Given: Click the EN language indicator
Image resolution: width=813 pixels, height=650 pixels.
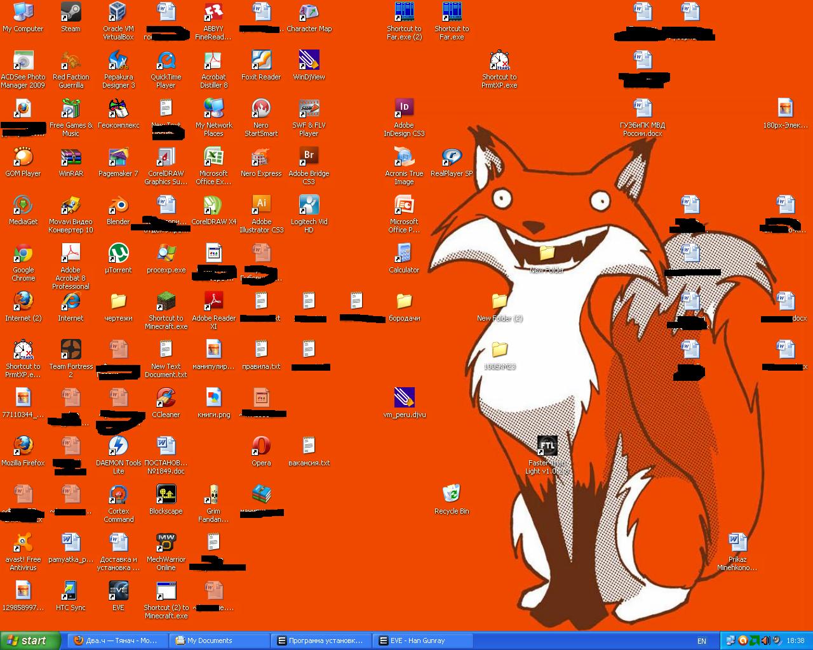Looking at the screenshot, I should coord(702,641).
